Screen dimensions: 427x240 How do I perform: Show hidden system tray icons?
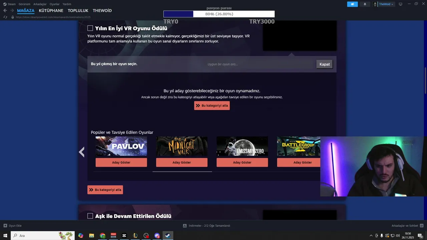click(x=371, y=236)
